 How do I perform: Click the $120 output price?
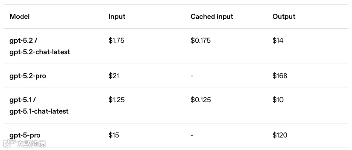coord(280,135)
